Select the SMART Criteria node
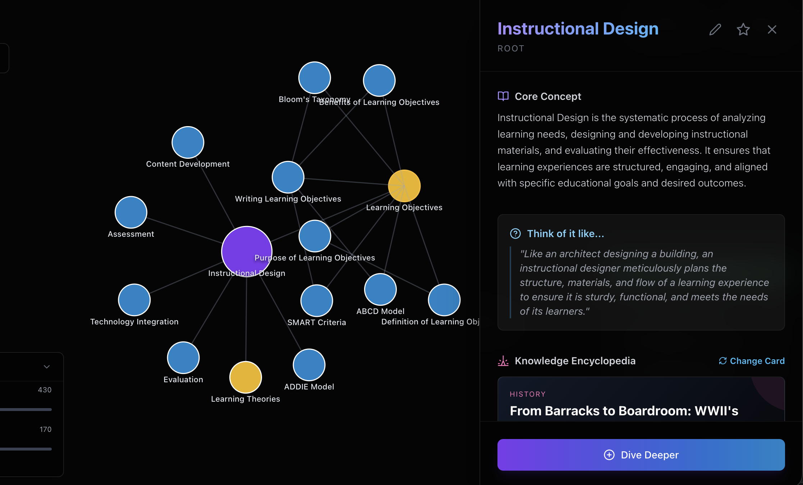Viewport: 803px width, 485px height. click(316, 300)
